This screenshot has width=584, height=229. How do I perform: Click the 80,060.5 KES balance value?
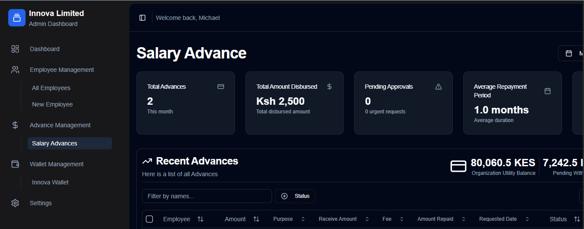click(x=503, y=163)
